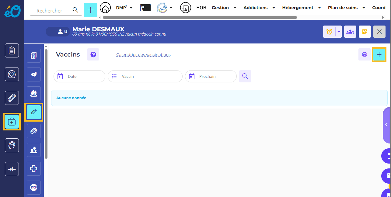Add a new vaccine with plus button
Viewport: 391px width, 197px height.
pos(379,55)
